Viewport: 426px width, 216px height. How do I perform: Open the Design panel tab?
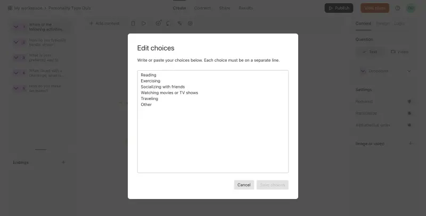click(x=382, y=23)
